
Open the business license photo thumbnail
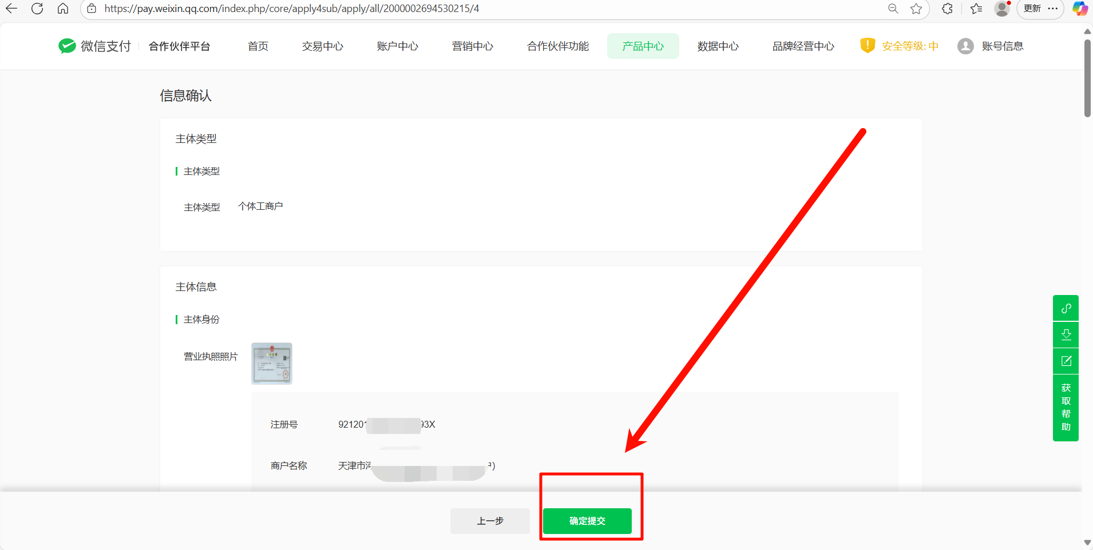pyautogui.click(x=272, y=364)
